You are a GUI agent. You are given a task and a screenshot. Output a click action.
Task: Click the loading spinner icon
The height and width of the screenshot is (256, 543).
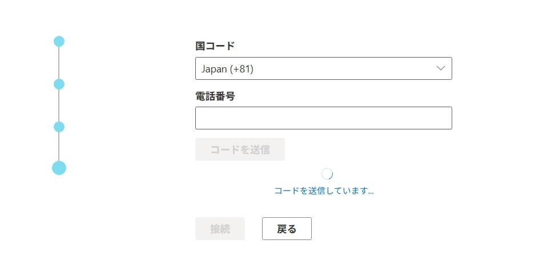(327, 174)
